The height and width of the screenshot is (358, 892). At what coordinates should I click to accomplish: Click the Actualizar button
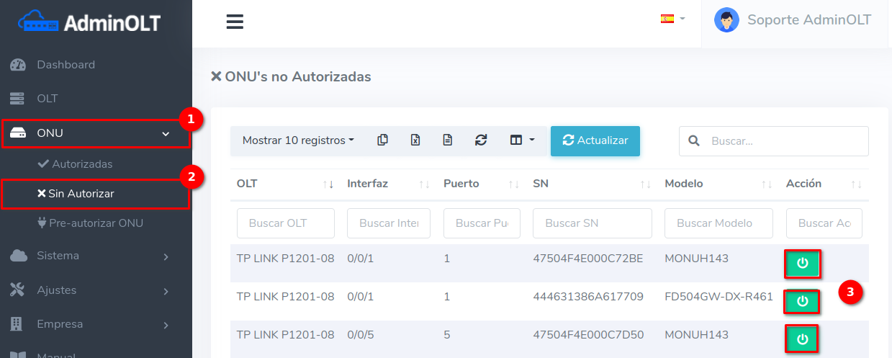click(x=595, y=140)
